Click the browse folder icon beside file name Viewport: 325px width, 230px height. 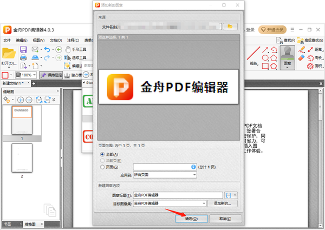[x=231, y=27]
